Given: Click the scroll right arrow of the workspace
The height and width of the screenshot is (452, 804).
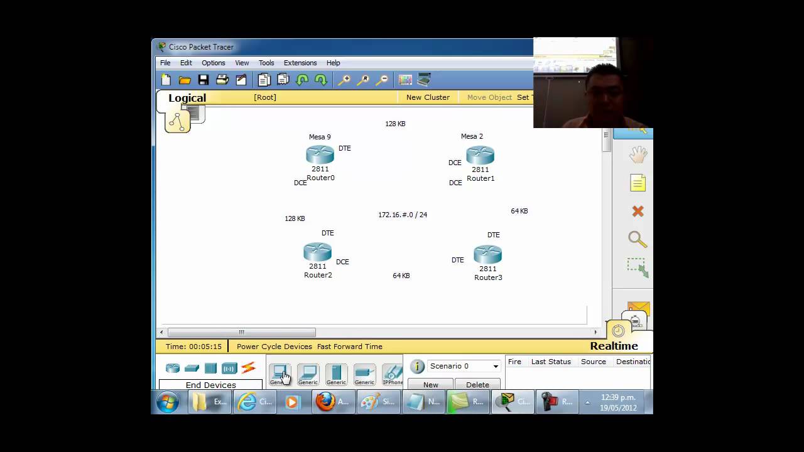Looking at the screenshot, I should (x=595, y=332).
